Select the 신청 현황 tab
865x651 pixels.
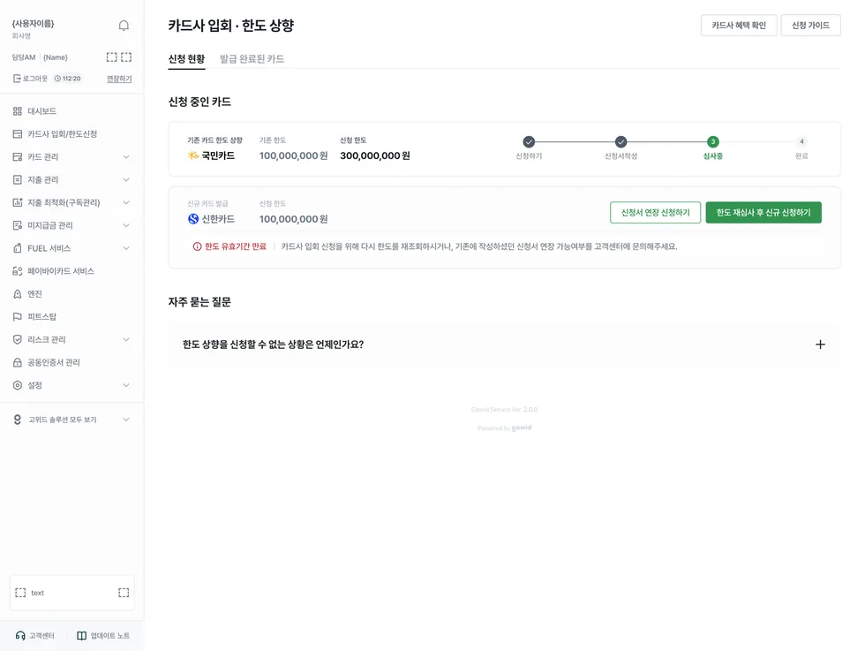coord(186,58)
